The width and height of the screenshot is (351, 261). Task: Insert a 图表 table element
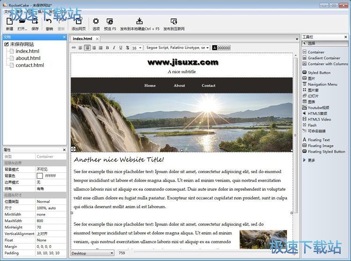tap(311, 102)
